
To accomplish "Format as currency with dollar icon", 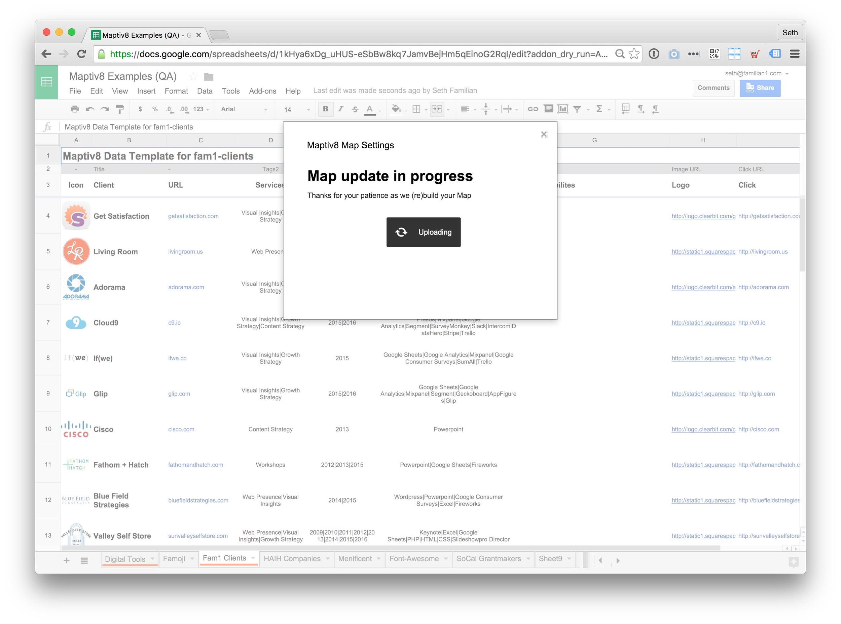I will (x=140, y=109).
